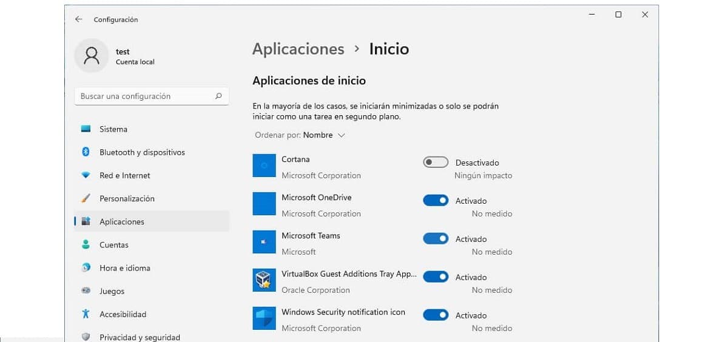728x342 pixels.
Task: Click the Aplicaciones sidebar icon
Action: click(x=86, y=221)
